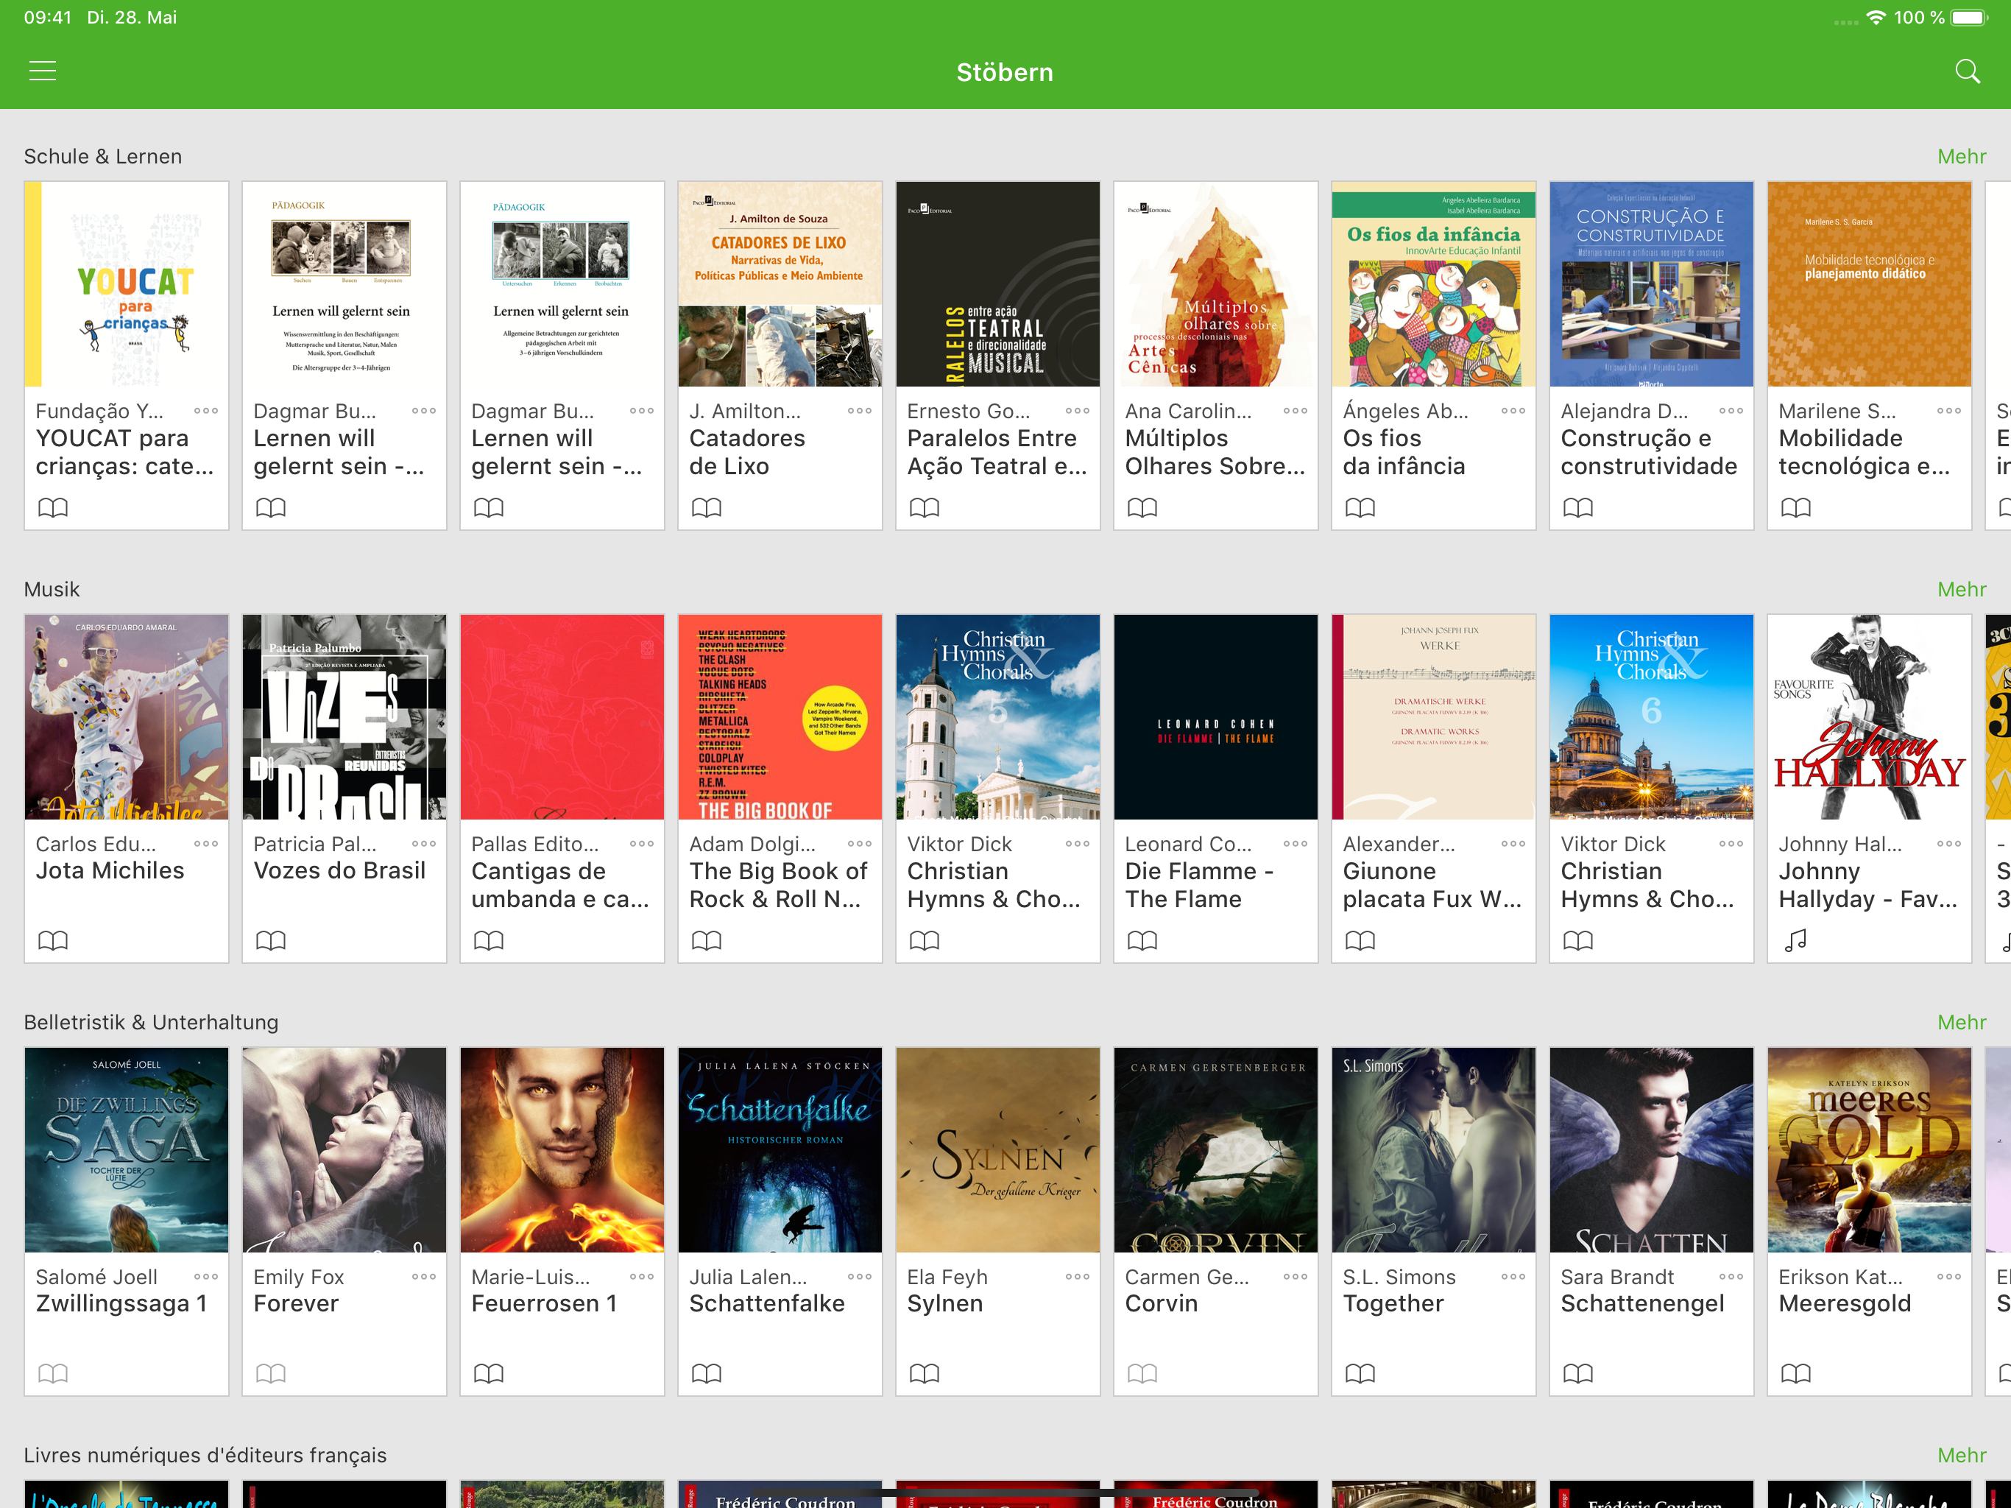Open more options for Jota Michiles
The width and height of the screenshot is (2011, 1508).
[205, 844]
